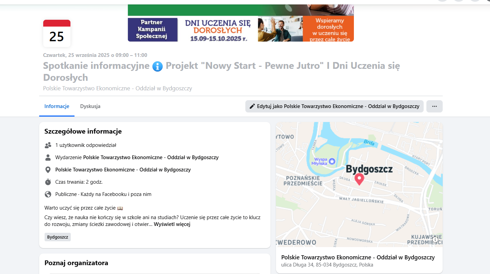Click the Wyspa Młyńska star marker

pyautogui.click(x=332, y=161)
